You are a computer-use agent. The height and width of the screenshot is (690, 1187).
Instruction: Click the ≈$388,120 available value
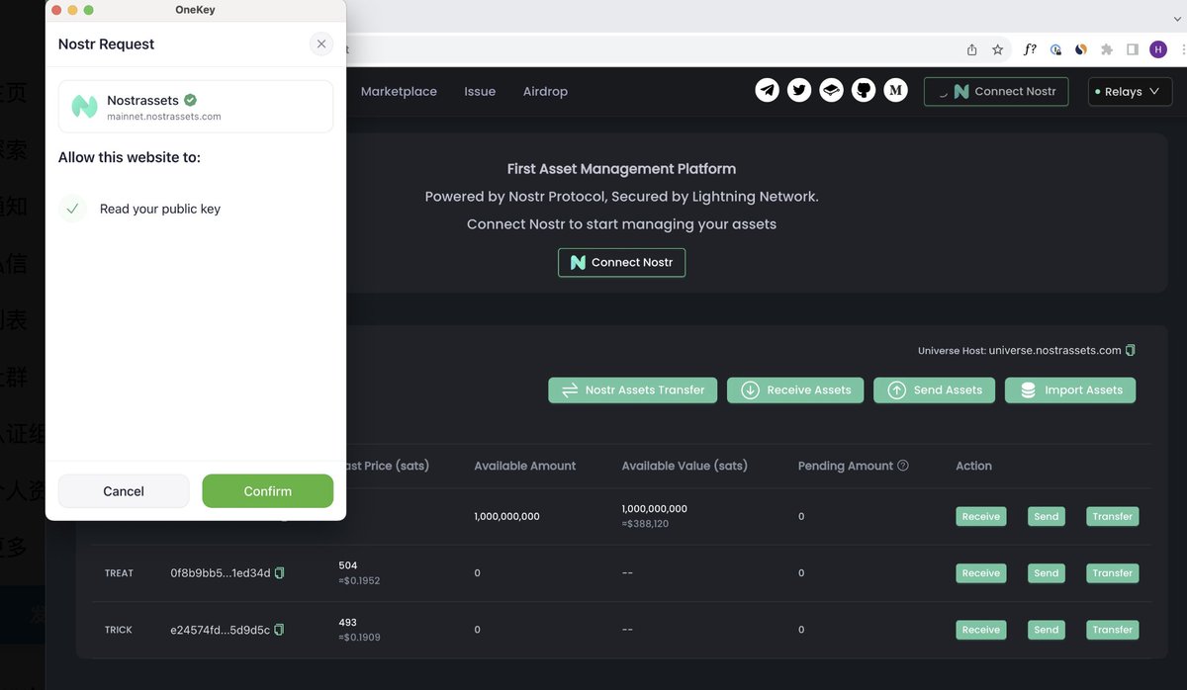645,524
